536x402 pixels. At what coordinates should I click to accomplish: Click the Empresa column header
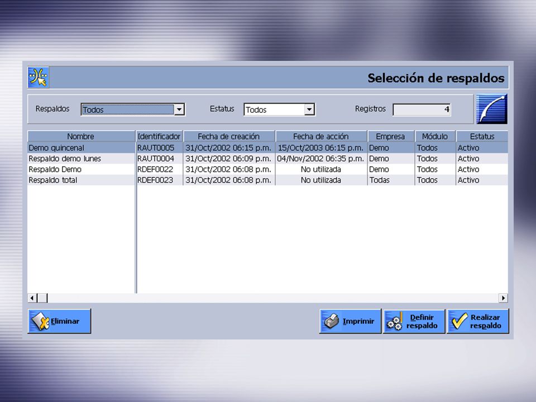[x=391, y=136]
